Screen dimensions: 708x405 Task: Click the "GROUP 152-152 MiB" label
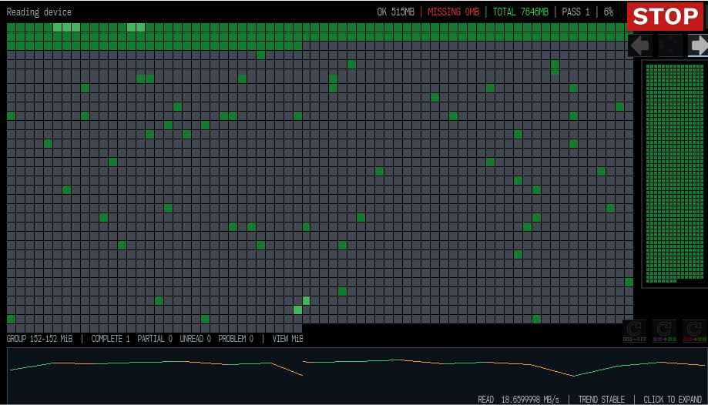tap(39, 339)
